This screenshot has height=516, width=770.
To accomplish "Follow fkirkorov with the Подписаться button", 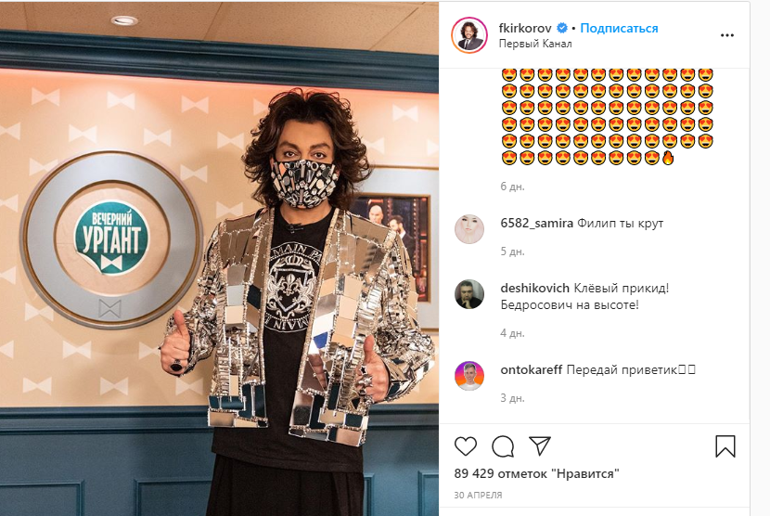I will coord(619,28).
